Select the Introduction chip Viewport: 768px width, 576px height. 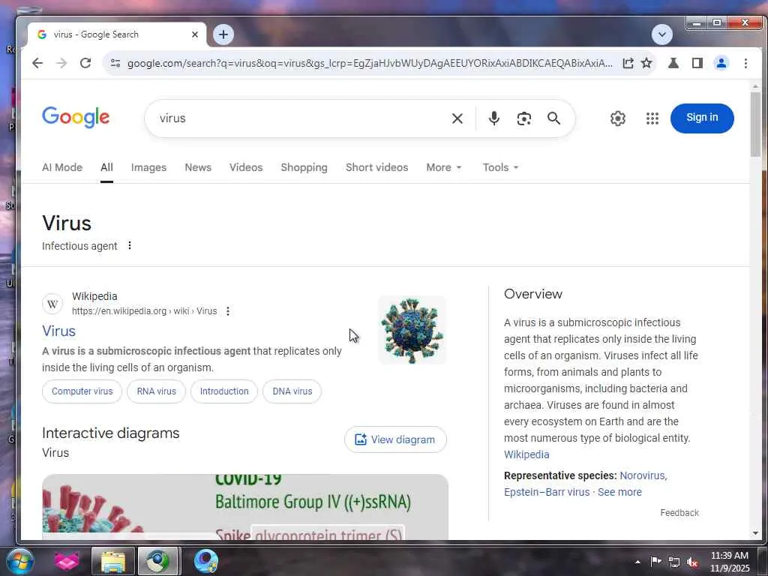point(224,391)
